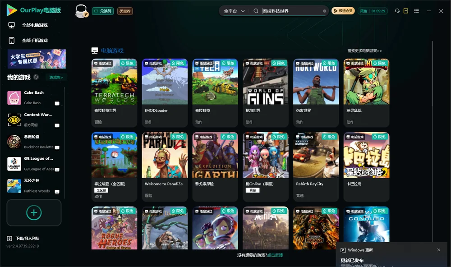The image size is (451, 267).
Task: Expand 游戏库 game library link
Action: click(56, 78)
